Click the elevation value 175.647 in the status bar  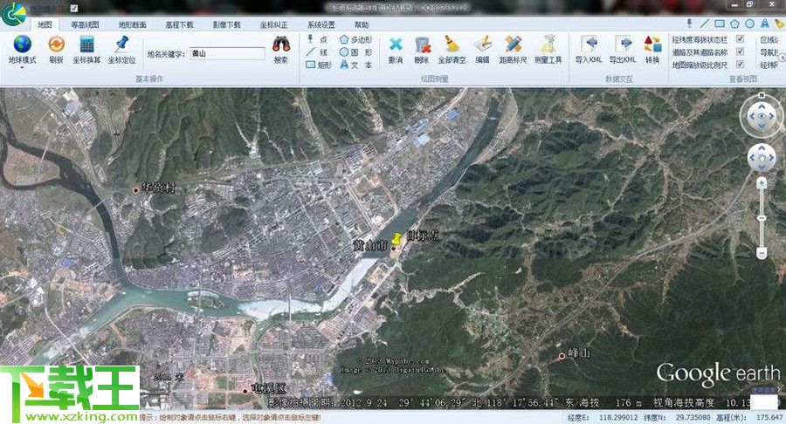770,417
